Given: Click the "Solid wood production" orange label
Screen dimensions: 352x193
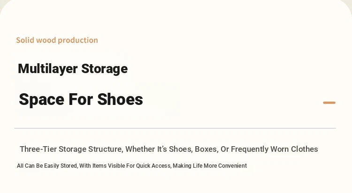Looking at the screenshot, I should [x=57, y=40].
